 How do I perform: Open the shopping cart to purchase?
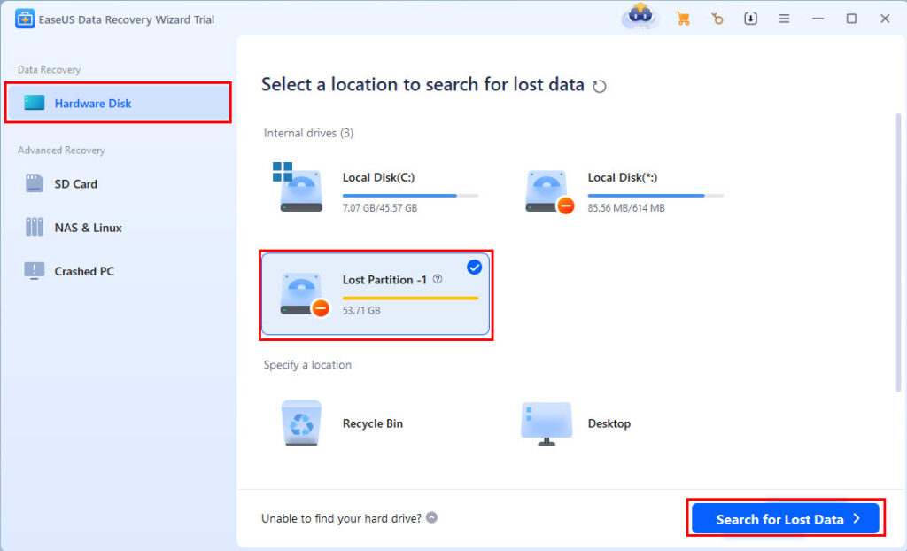click(x=683, y=18)
